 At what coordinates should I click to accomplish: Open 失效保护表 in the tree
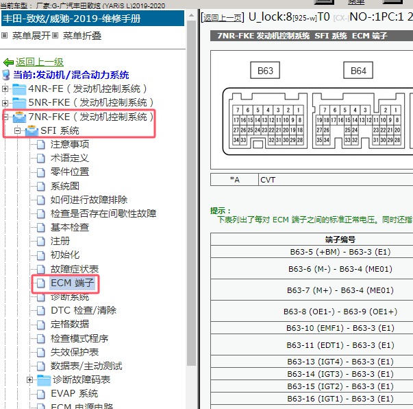[x=75, y=352]
